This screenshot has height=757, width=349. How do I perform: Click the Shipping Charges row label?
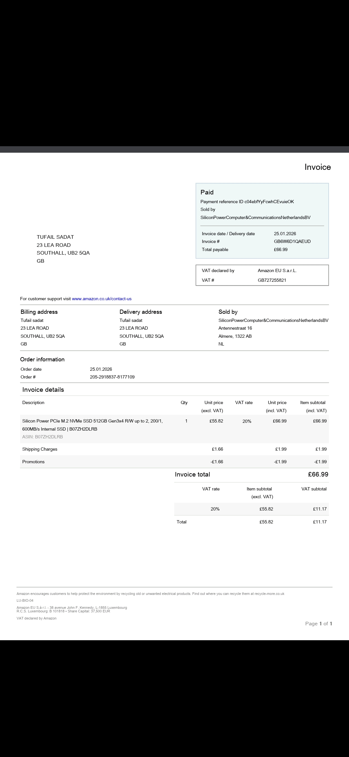[x=40, y=449]
